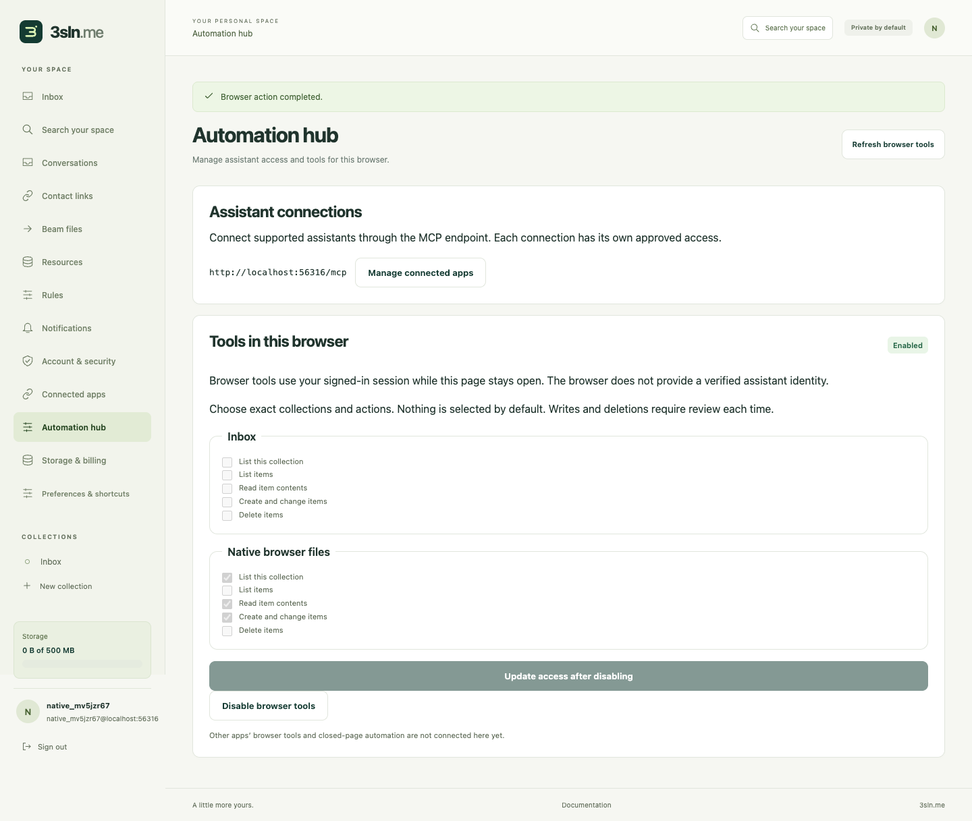Click the storage usage progress bar
This screenshot has width=972, height=821.
[82, 664]
